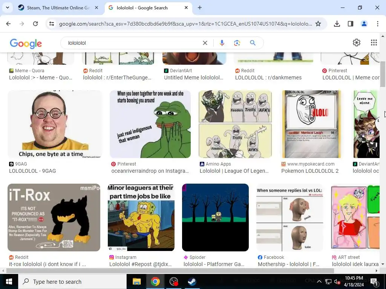Close the Steam tab

pyautogui.click(x=96, y=8)
